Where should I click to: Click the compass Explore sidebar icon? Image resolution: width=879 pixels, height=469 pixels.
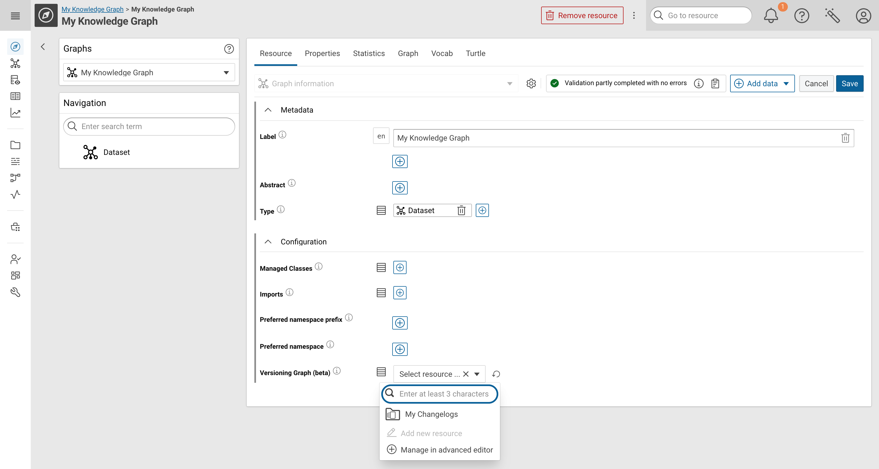click(x=15, y=47)
